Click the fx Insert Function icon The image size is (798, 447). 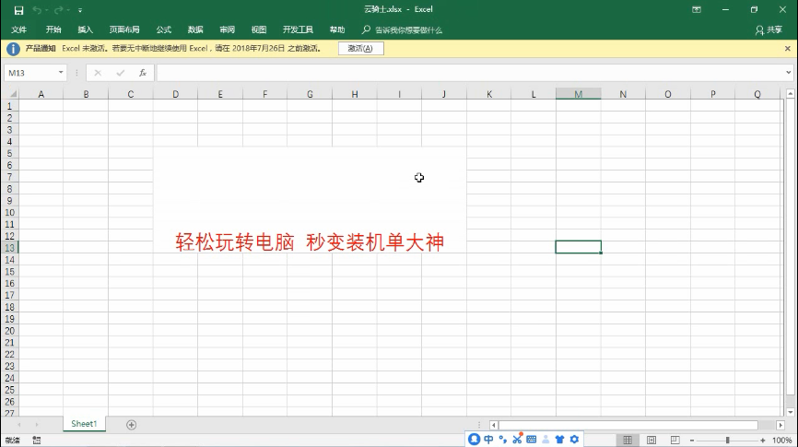143,73
